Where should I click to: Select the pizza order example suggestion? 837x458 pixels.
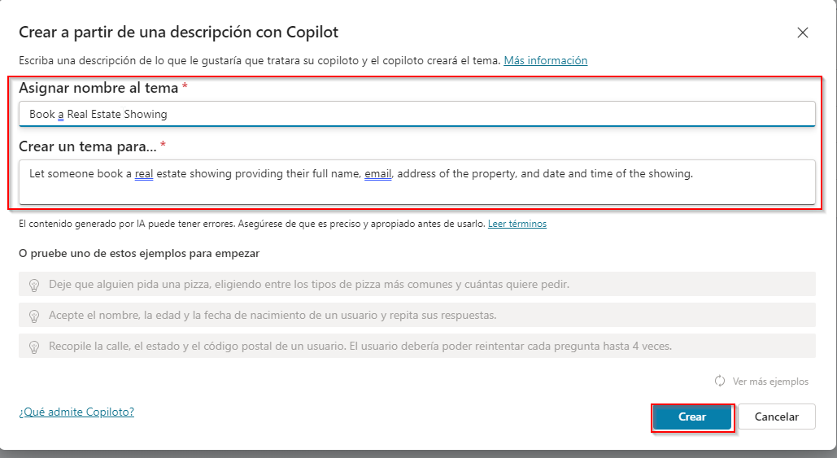[x=417, y=284]
